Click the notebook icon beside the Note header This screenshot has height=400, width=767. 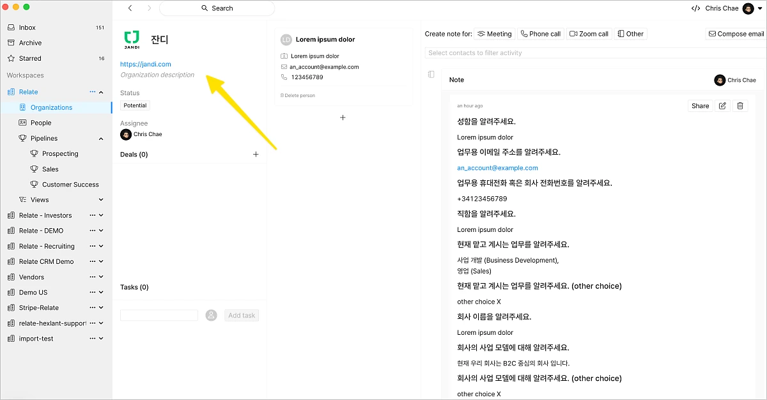pyautogui.click(x=431, y=75)
